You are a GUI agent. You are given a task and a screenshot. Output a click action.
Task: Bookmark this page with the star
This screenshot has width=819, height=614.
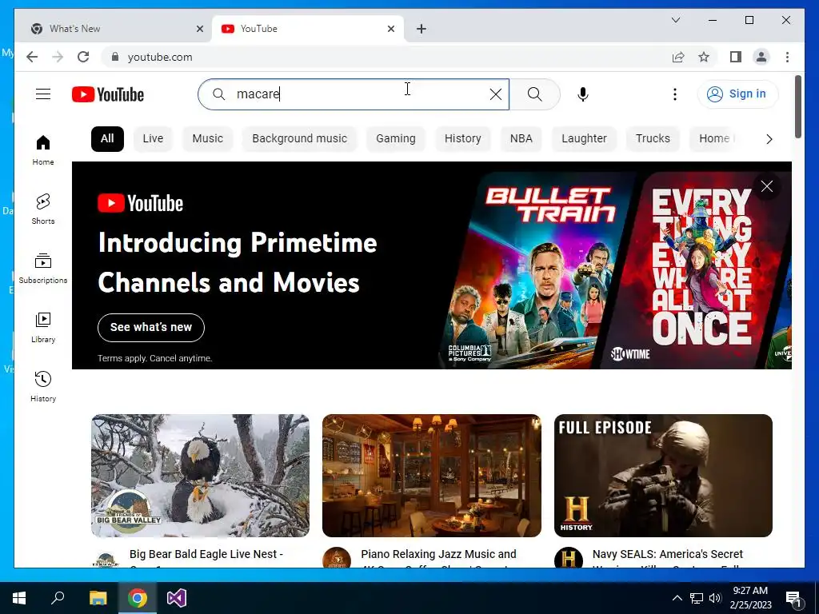click(x=704, y=57)
